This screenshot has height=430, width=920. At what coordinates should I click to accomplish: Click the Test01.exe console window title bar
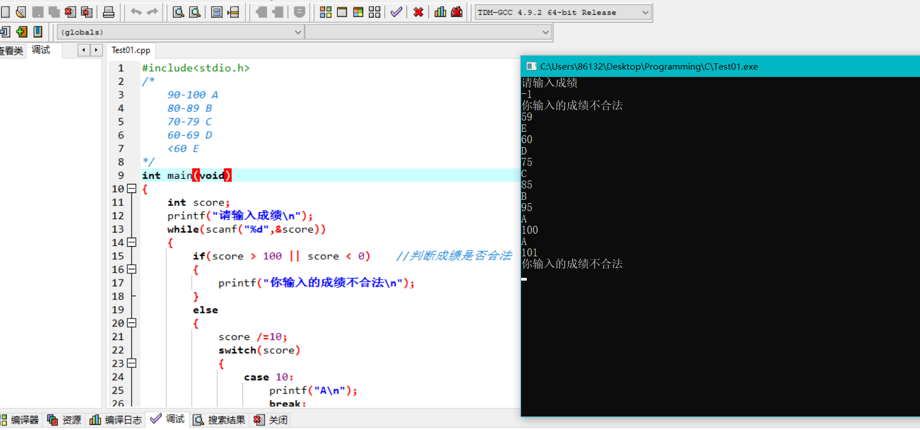[720, 67]
